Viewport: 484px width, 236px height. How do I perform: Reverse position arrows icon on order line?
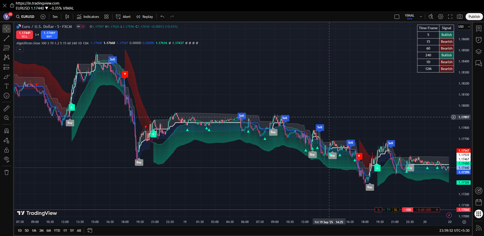tap(378, 210)
